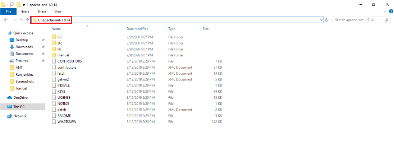The image size is (394, 149).
Task: Click the search magnifier icon
Action: pos(387,20)
